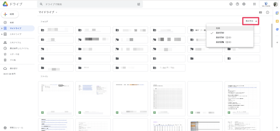Image resolution: width=280 pixels, height=131 pixels.
Task: Open the マイドライブ breadcrumb dropdown
Action: coord(48,12)
